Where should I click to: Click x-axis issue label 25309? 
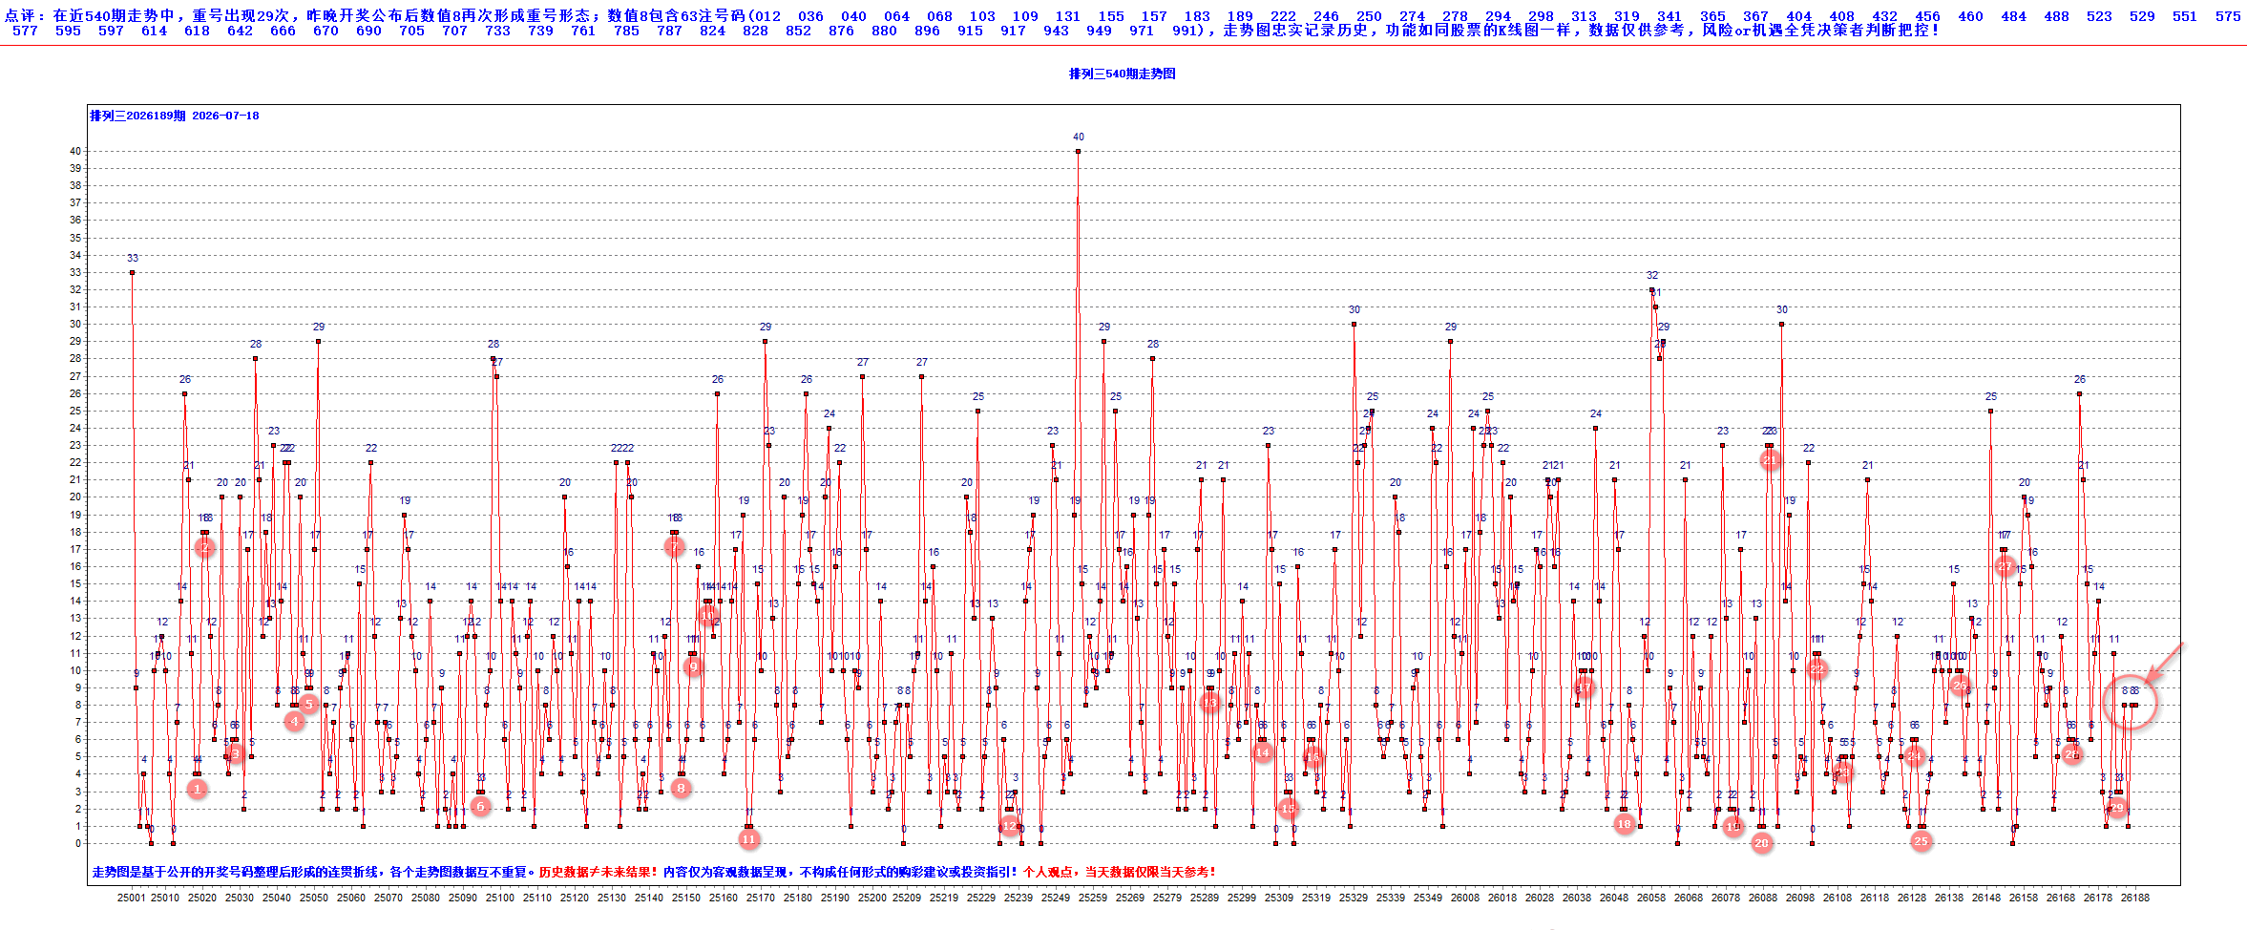coord(1279,898)
